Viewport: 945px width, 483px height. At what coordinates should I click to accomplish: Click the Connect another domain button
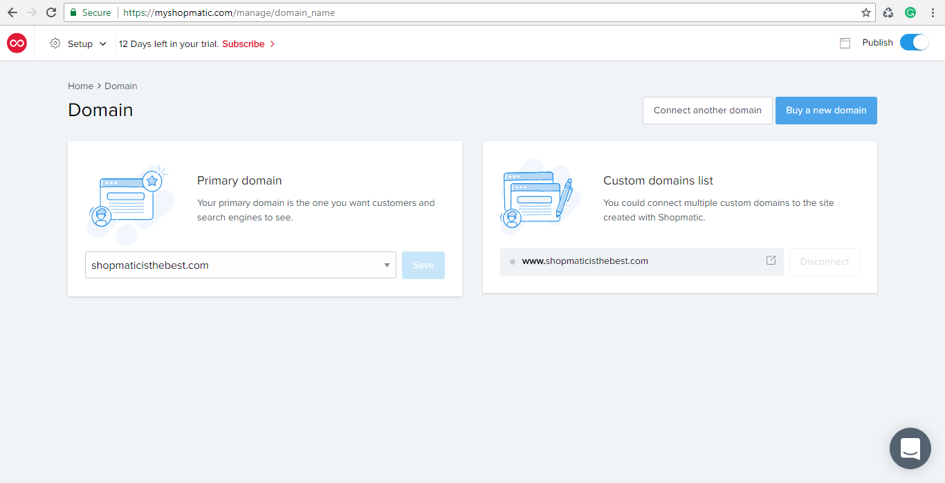(708, 111)
